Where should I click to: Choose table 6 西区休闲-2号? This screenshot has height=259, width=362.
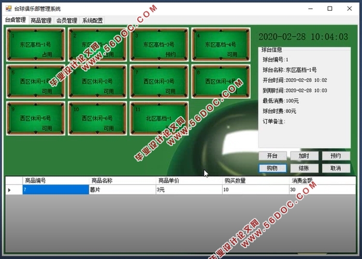97,81
